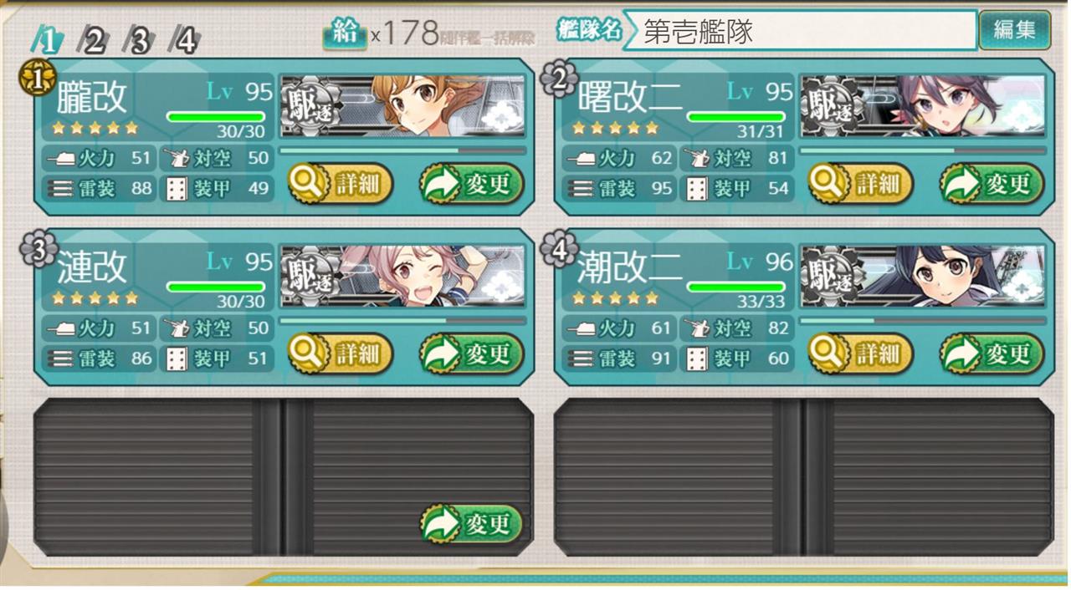Click the empty sixth ship slot shutter
Screen dimensions: 1071x590
point(803,476)
